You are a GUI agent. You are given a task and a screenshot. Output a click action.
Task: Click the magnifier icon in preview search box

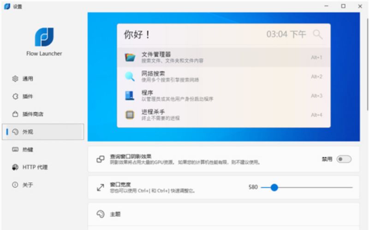point(317,35)
